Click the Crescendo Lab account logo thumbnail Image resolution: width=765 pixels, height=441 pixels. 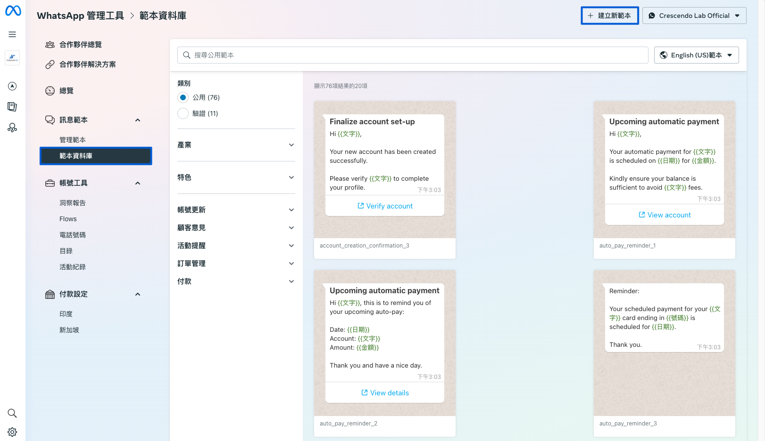pyautogui.click(x=12, y=58)
